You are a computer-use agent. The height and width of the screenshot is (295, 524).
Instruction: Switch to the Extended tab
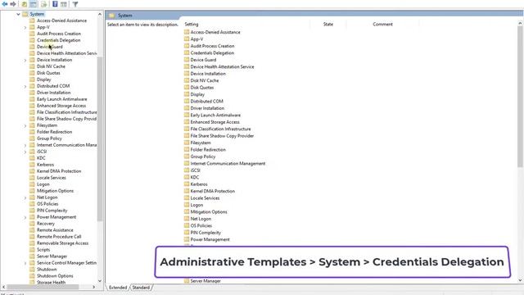tap(118, 288)
